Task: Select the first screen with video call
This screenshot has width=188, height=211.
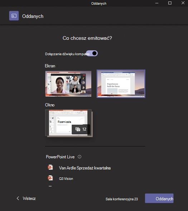Action: pos(68,84)
